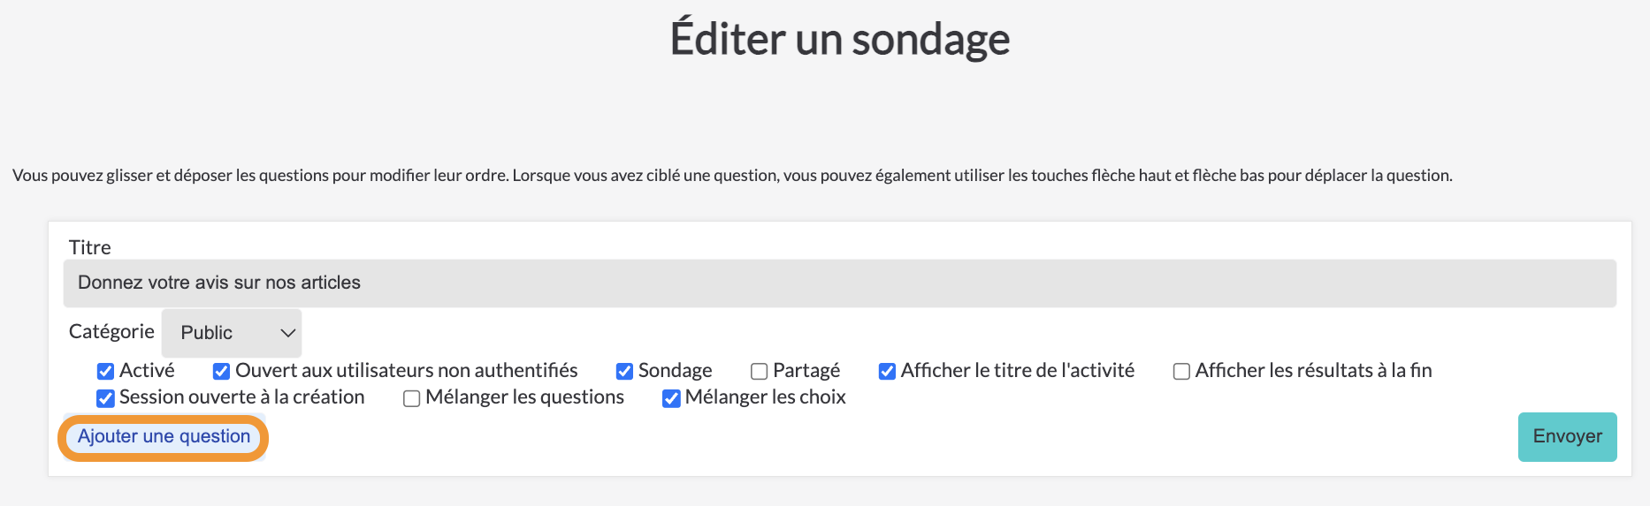Toggle Afficher le titre de l'activité
The image size is (1650, 506).
[x=887, y=372]
